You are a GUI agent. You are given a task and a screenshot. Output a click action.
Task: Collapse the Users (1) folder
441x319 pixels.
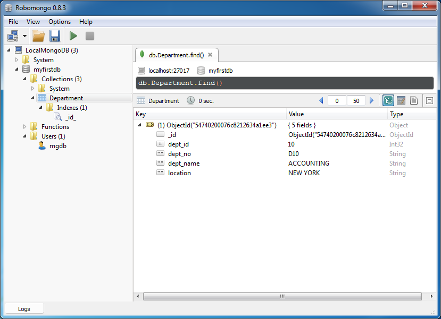pos(24,136)
